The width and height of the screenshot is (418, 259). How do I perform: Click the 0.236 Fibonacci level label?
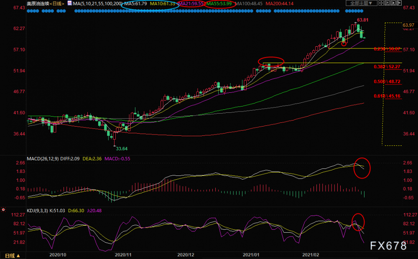[387, 49]
